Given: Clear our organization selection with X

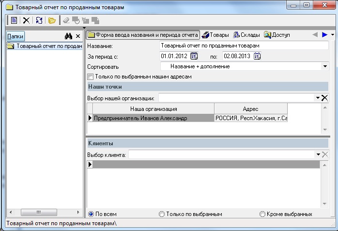Looking at the screenshot, I should [x=324, y=98].
